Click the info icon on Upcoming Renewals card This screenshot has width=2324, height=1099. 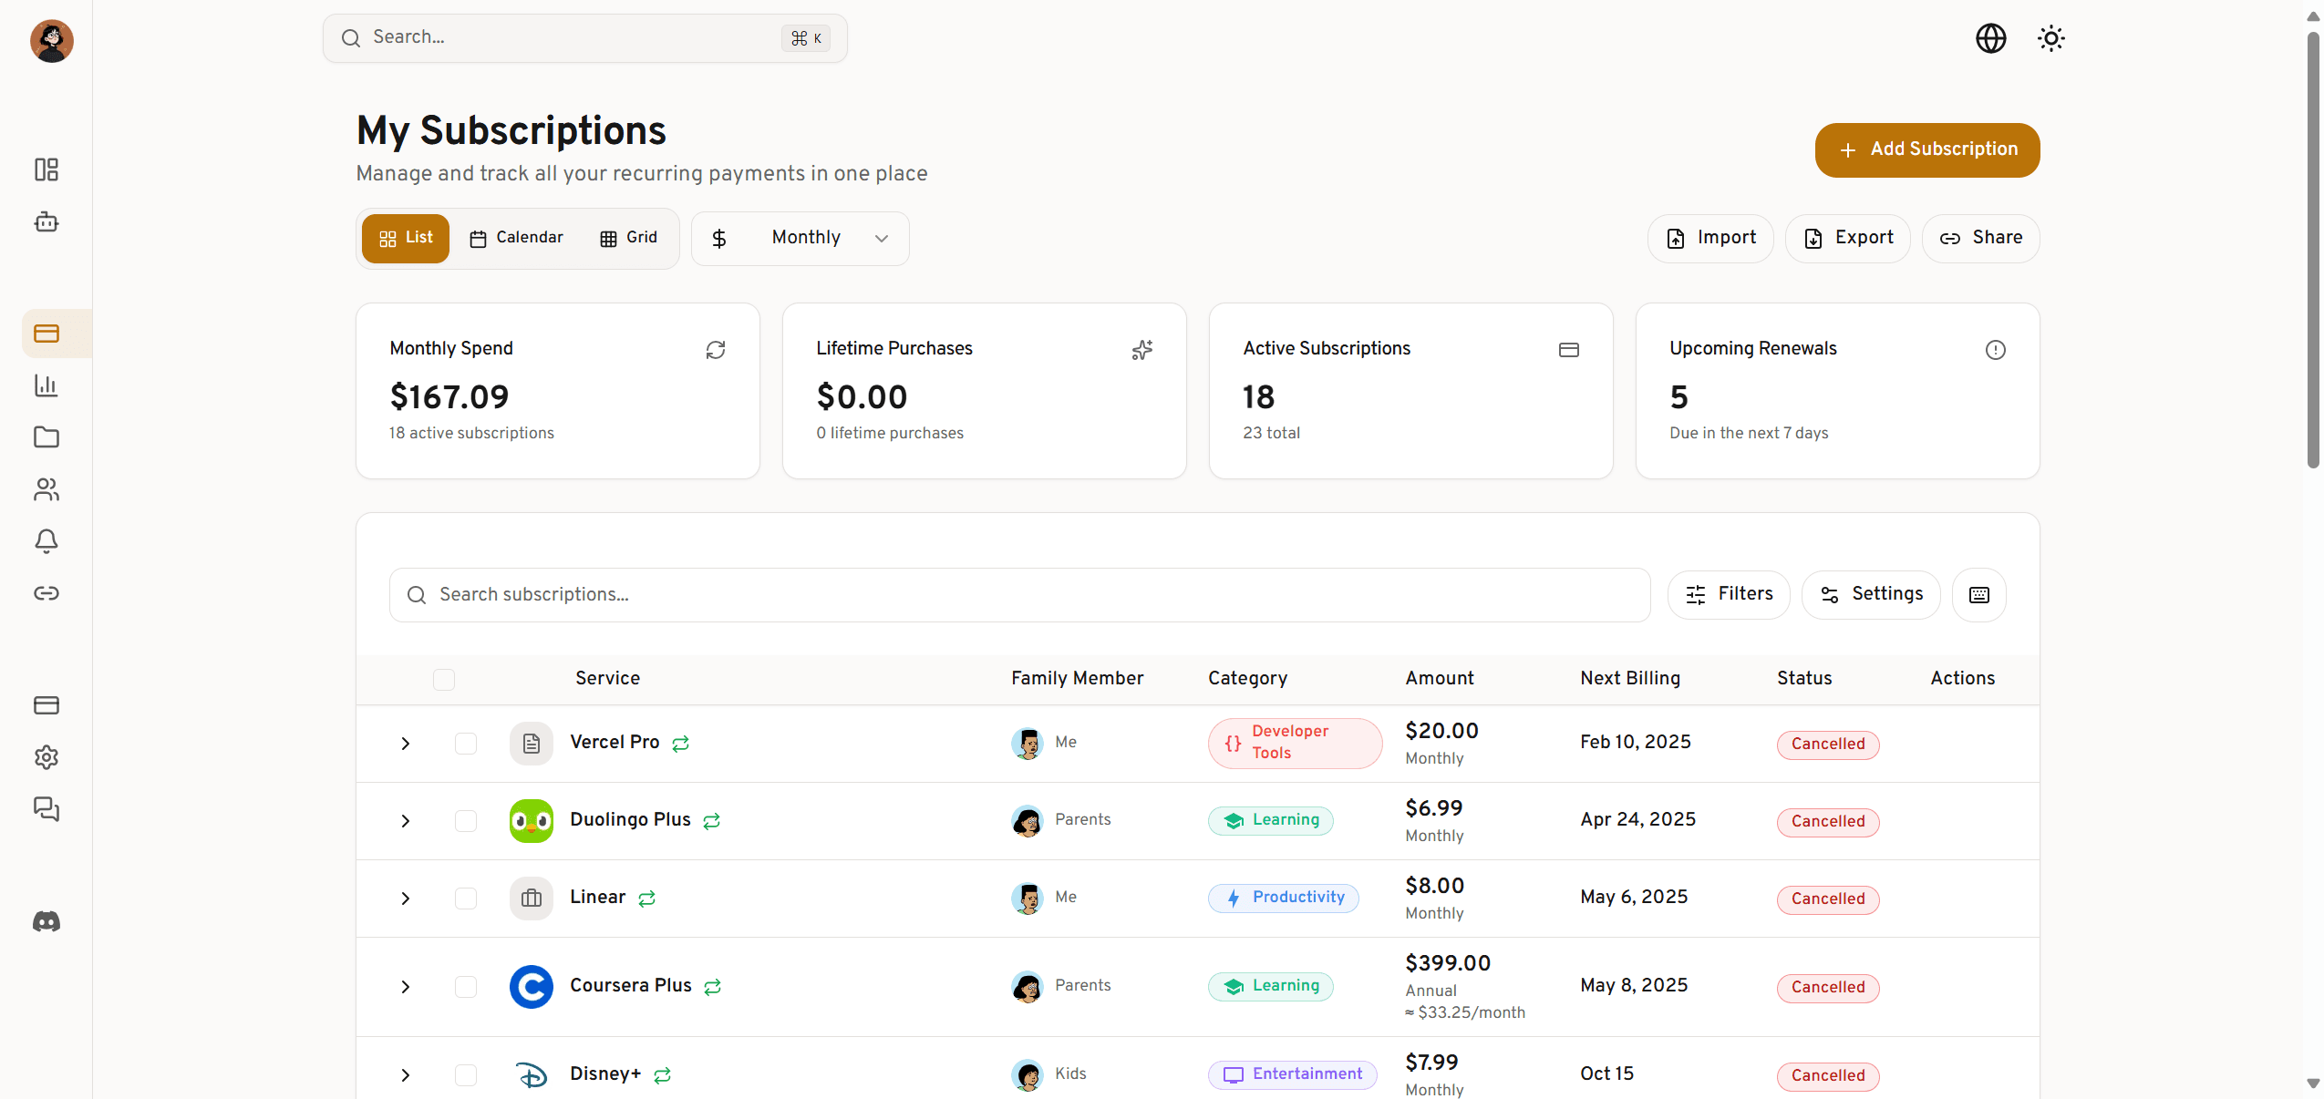pyautogui.click(x=1996, y=350)
